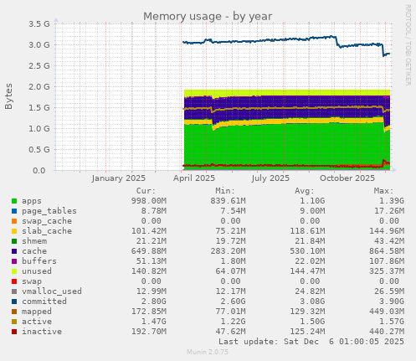Viewport: 416px width, 361px height.
Task: Click the 'slab_cache' legend label
Action: click(47, 231)
